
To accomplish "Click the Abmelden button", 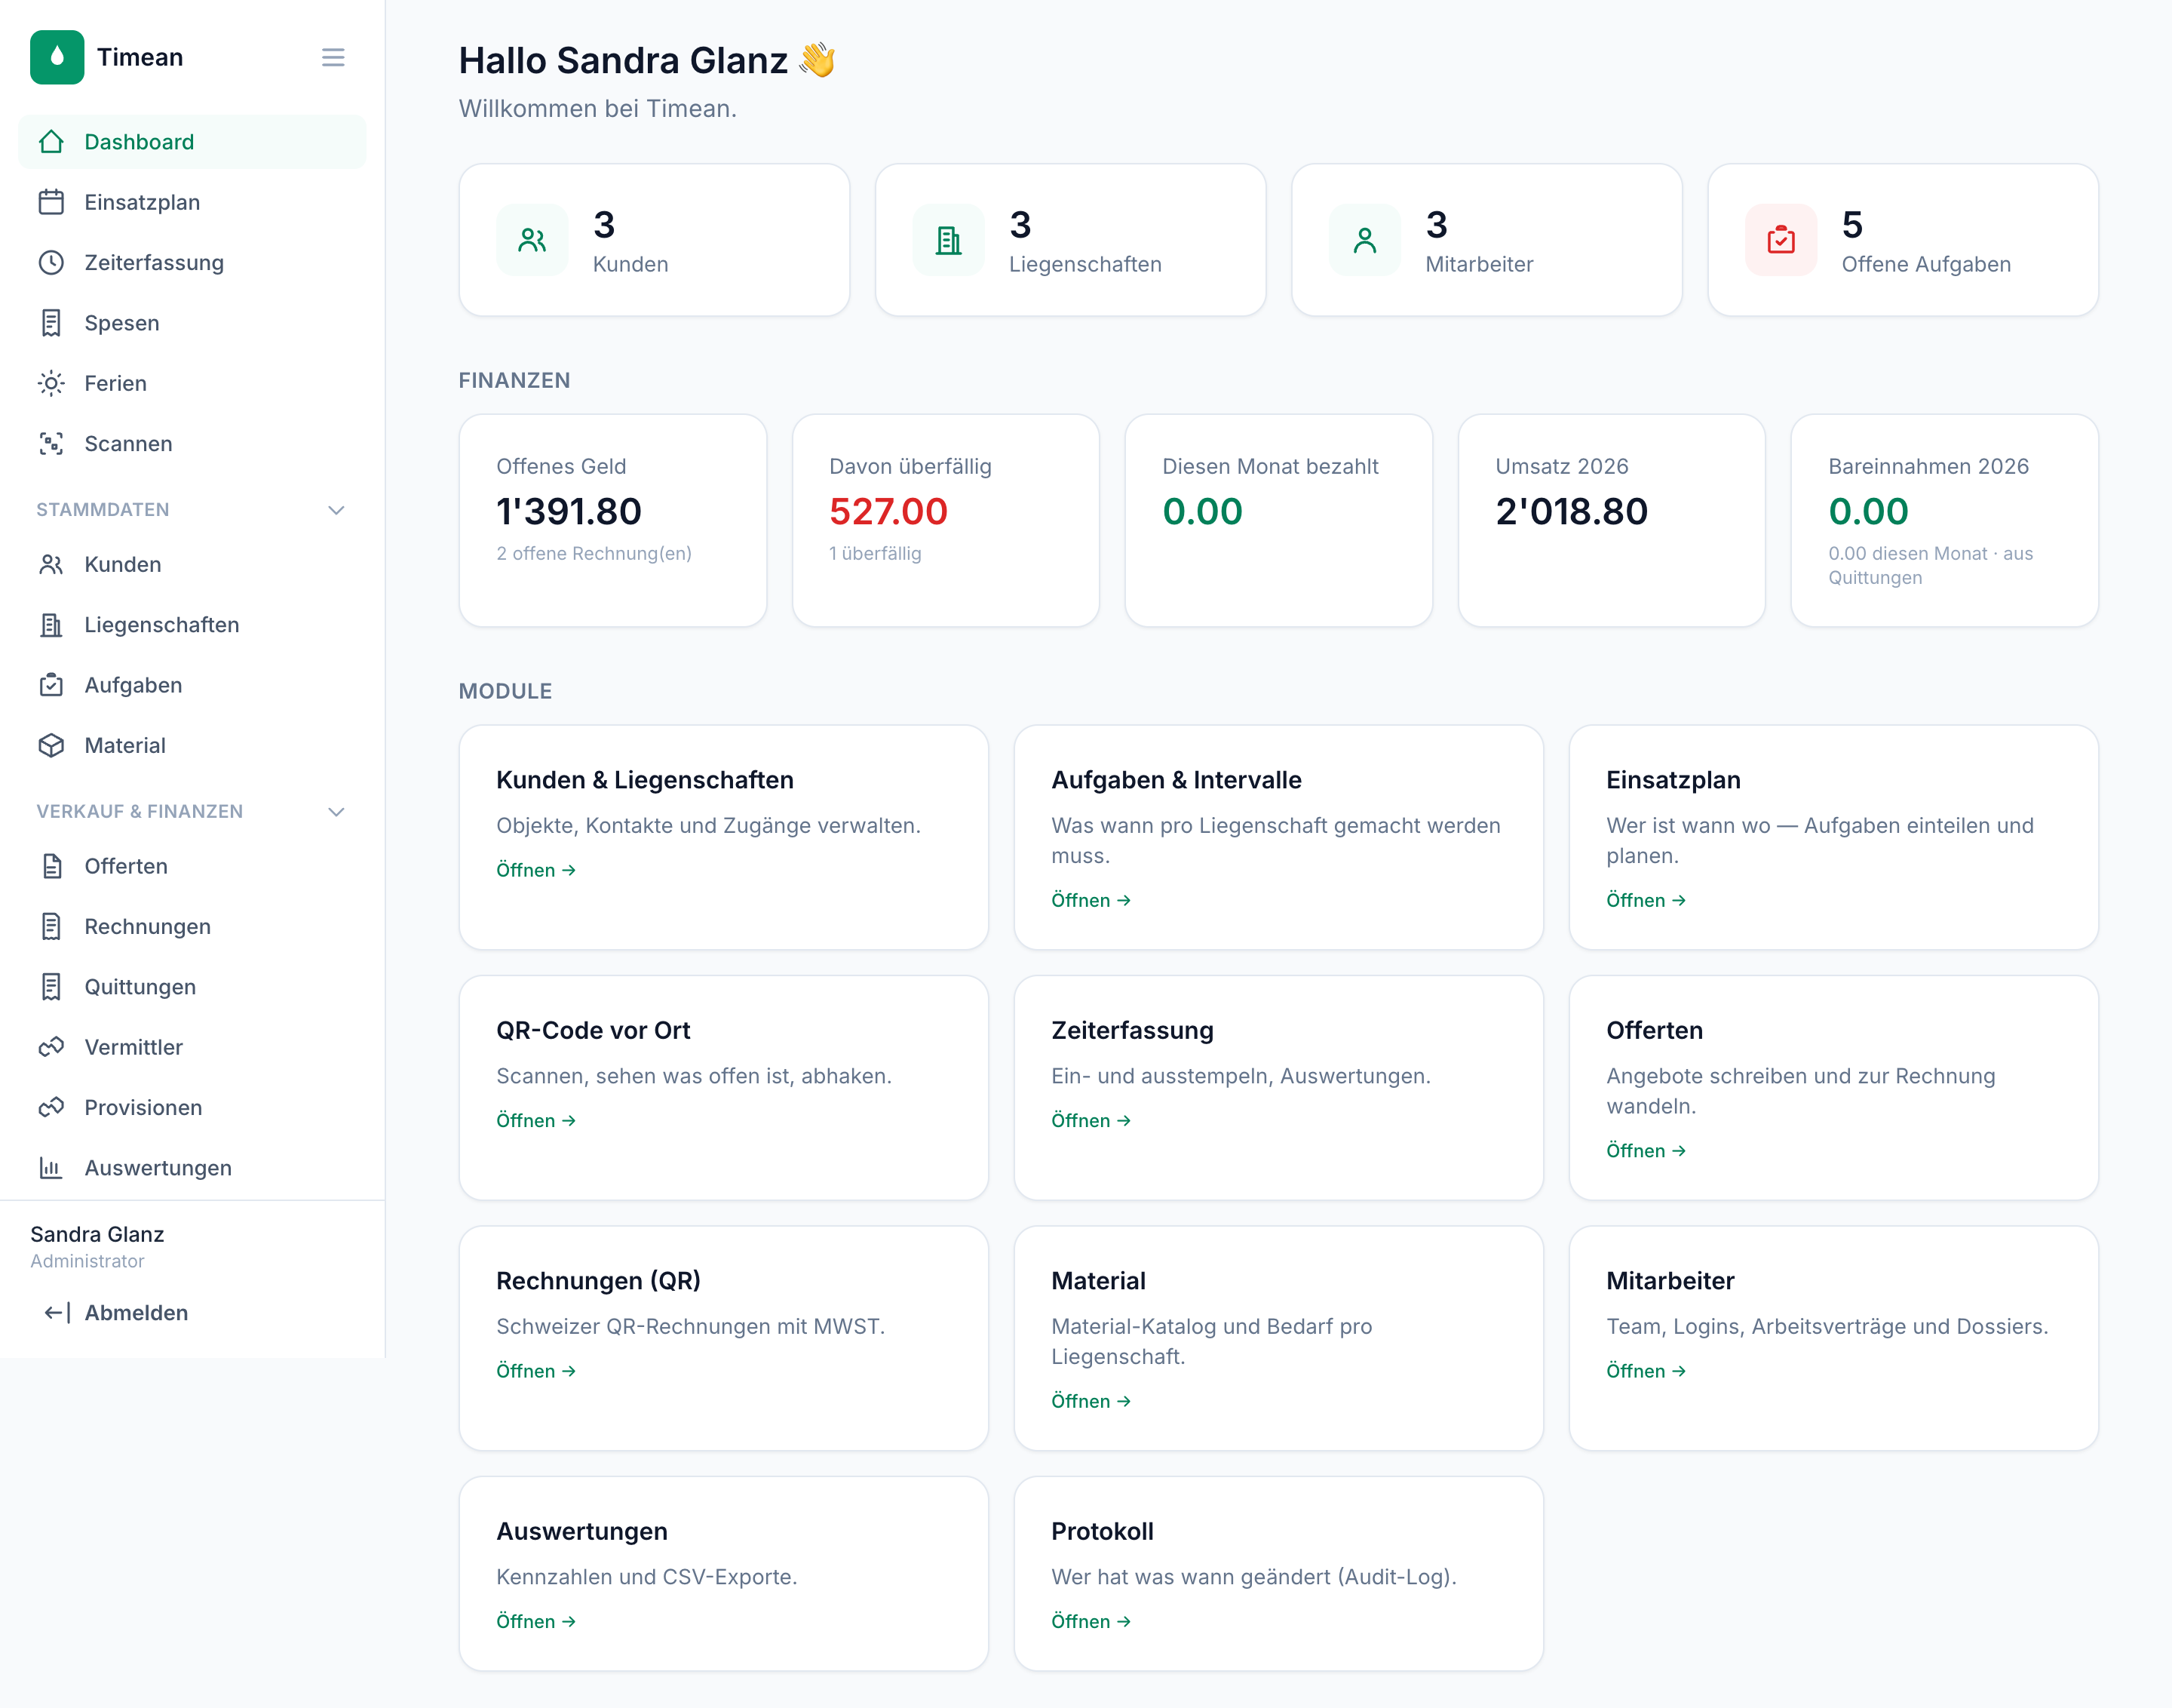I will (192, 1312).
